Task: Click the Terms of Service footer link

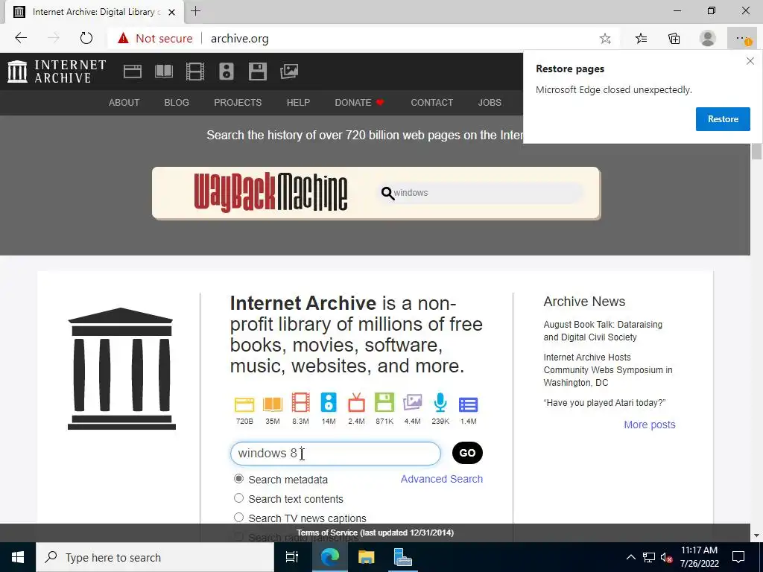Action: 376,533
